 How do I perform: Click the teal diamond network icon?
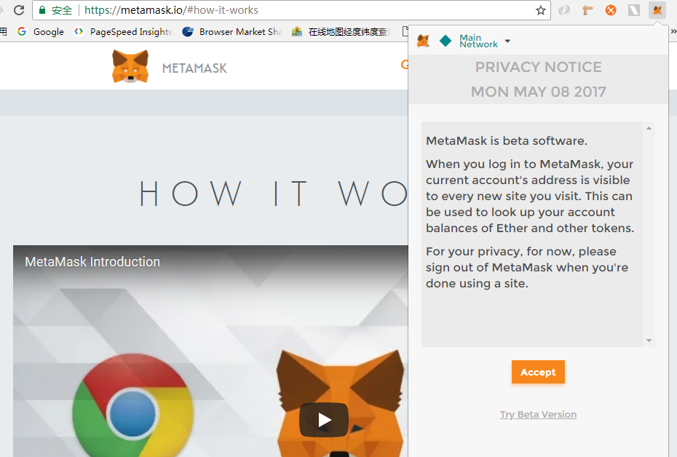click(446, 41)
